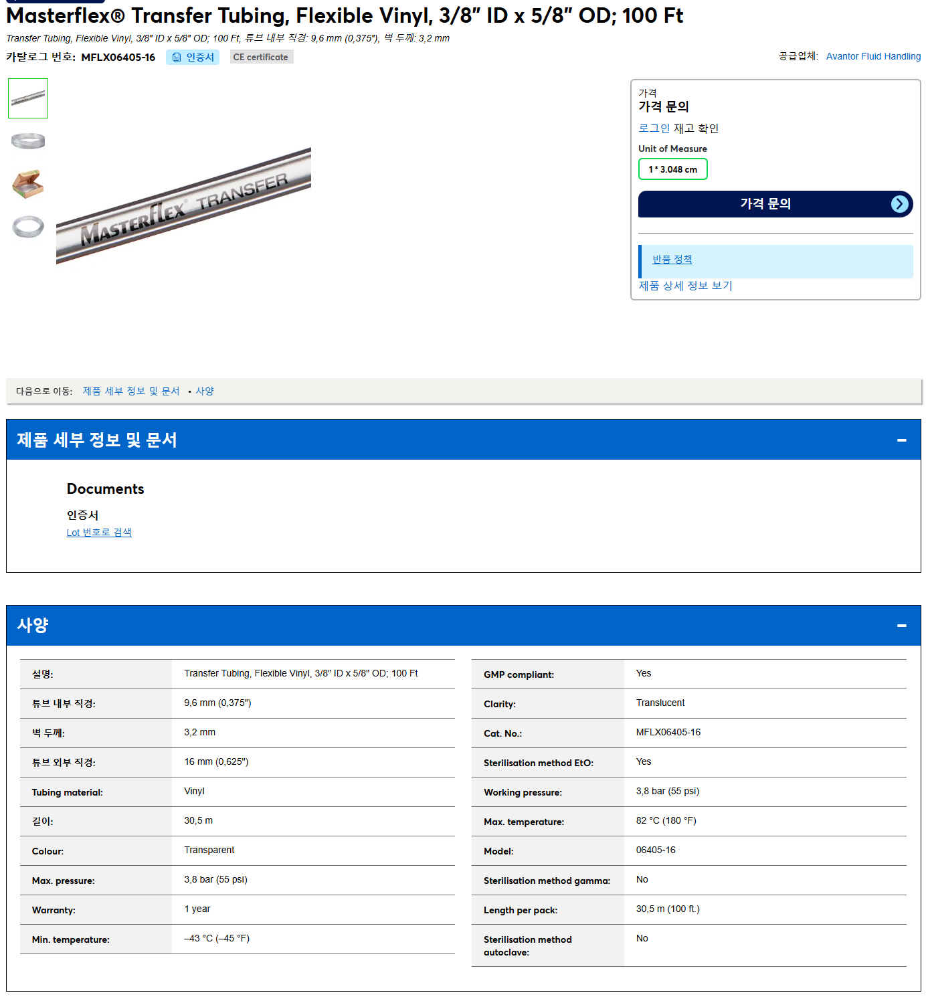This screenshot has width=926, height=1005.
Task: Click the 'GMP compliant:' label
Action: (x=519, y=674)
